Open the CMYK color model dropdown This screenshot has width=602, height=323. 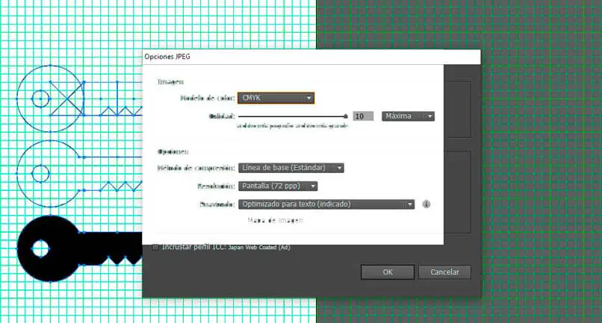tap(276, 98)
